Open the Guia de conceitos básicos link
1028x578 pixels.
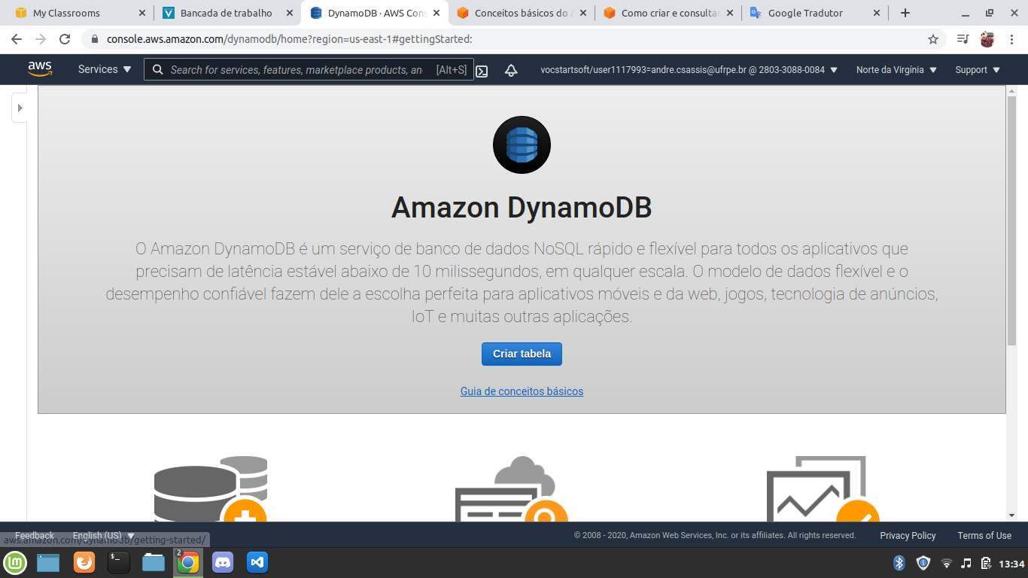pos(522,391)
